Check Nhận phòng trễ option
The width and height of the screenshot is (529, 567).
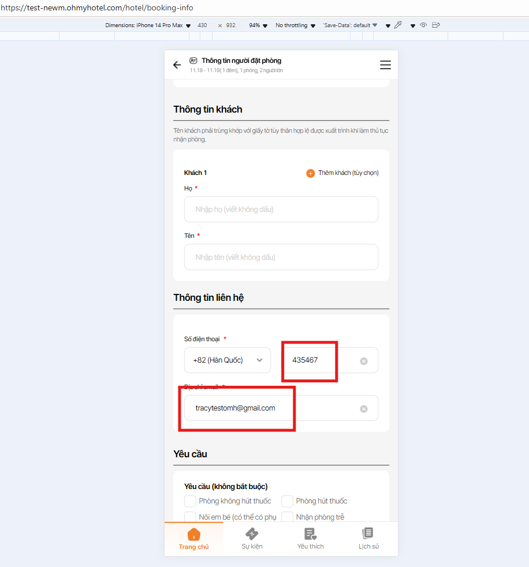287,517
